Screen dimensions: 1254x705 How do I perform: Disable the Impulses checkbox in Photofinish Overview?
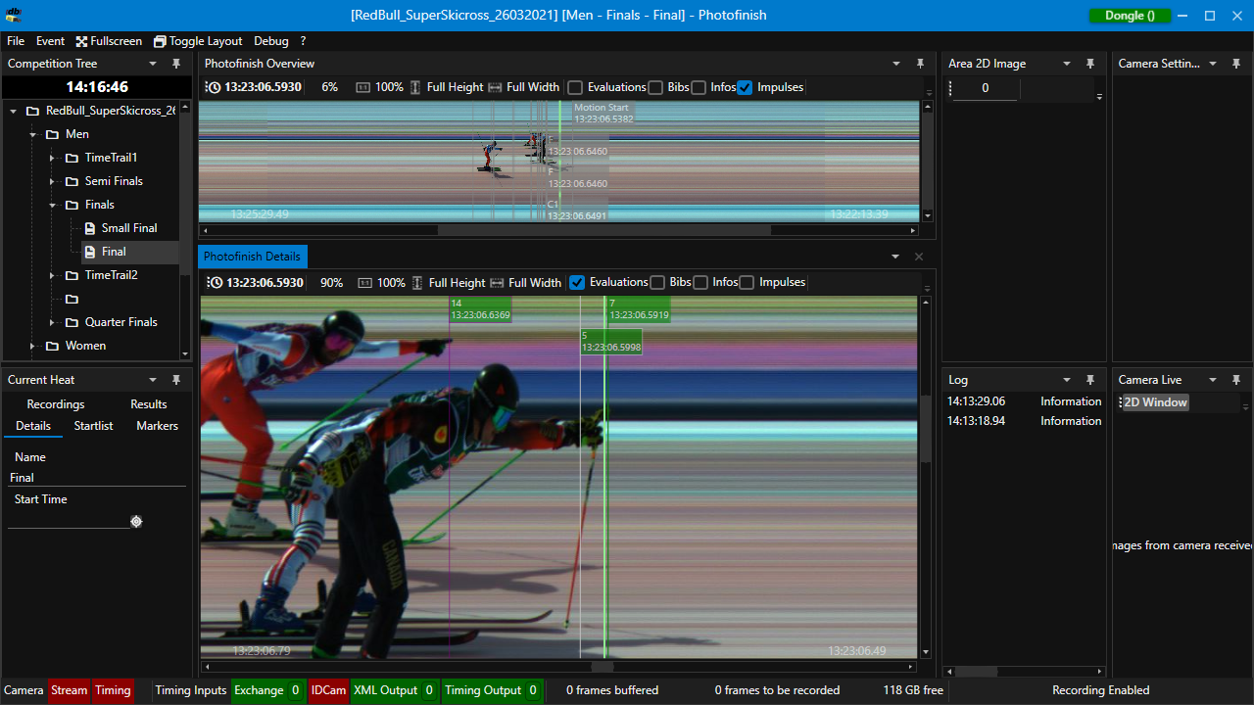click(745, 87)
